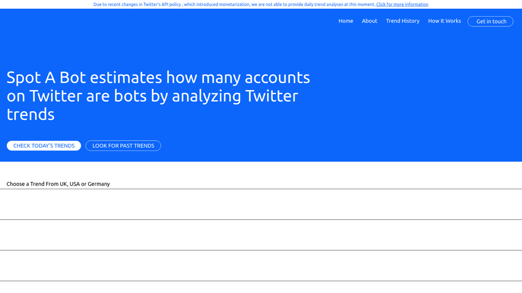The height and width of the screenshot is (293, 522).
Task: View the Trend History section
Action: pyautogui.click(x=403, y=21)
